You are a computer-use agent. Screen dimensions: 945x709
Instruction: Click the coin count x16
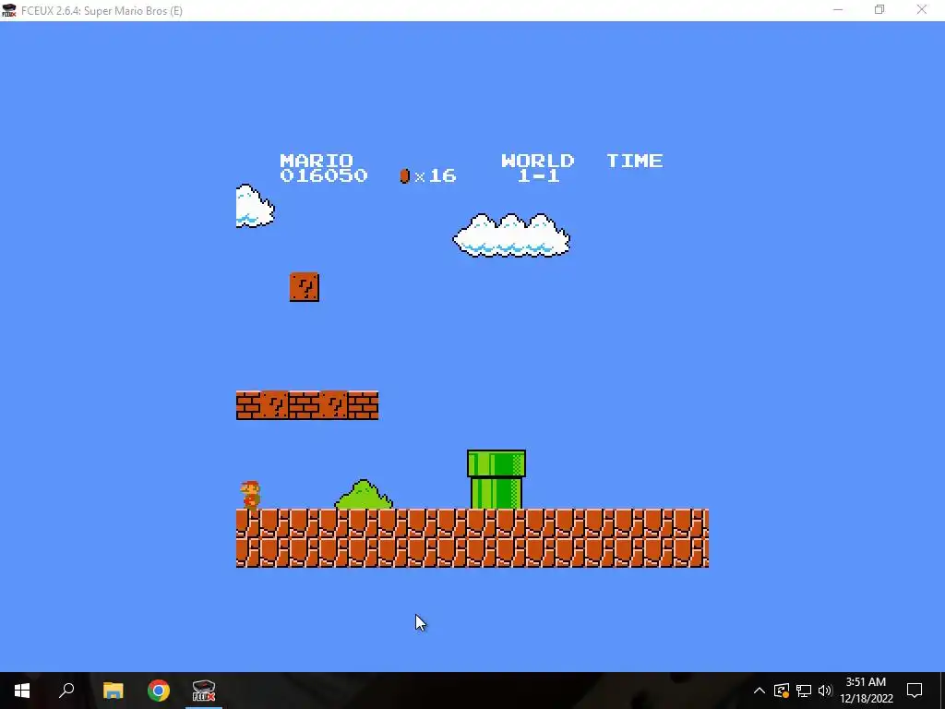click(x=436, y=175)
